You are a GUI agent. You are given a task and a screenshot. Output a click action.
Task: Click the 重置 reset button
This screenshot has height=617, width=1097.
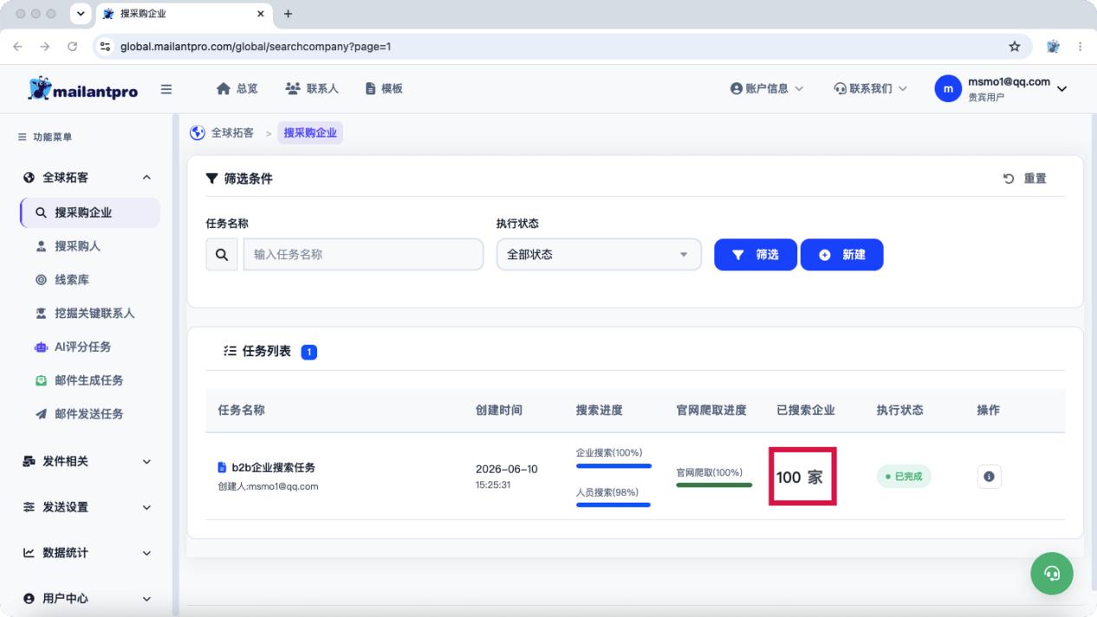pyautogui.click(x=1024, y=179)
